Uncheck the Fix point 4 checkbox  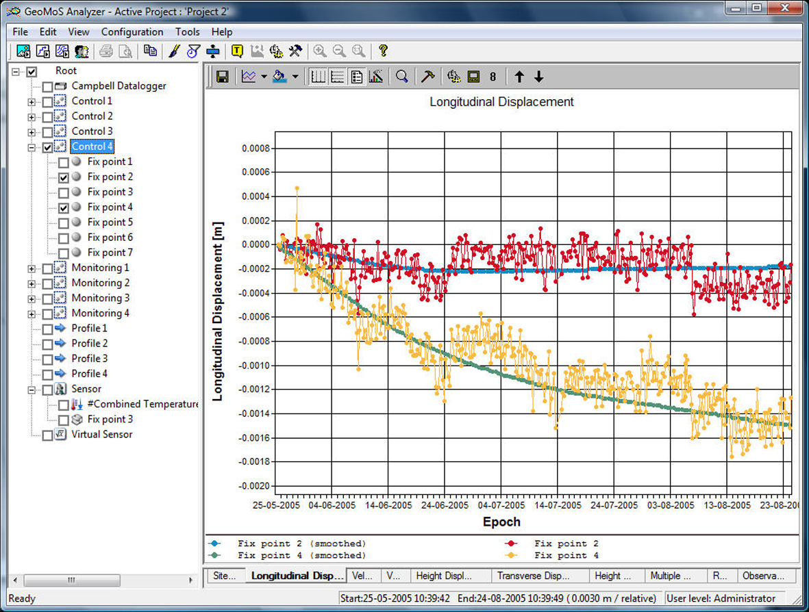click(64, 208)
